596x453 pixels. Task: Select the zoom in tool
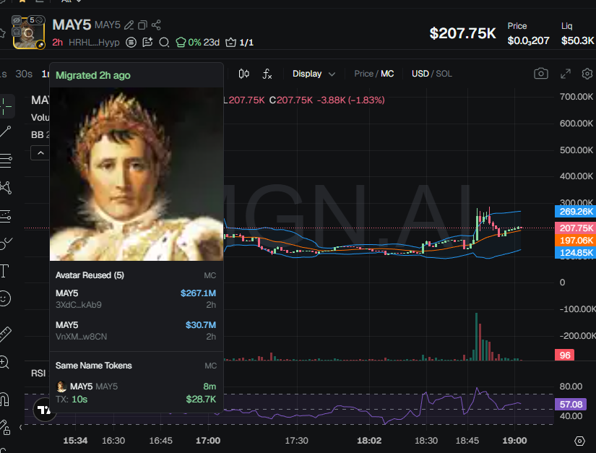(x=4, y=362)
